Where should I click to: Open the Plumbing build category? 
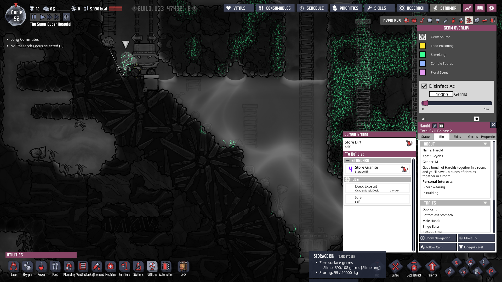pos(69,267)
